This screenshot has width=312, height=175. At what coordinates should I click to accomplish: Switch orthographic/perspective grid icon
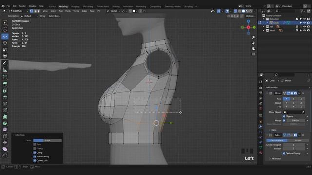point(253,54)
